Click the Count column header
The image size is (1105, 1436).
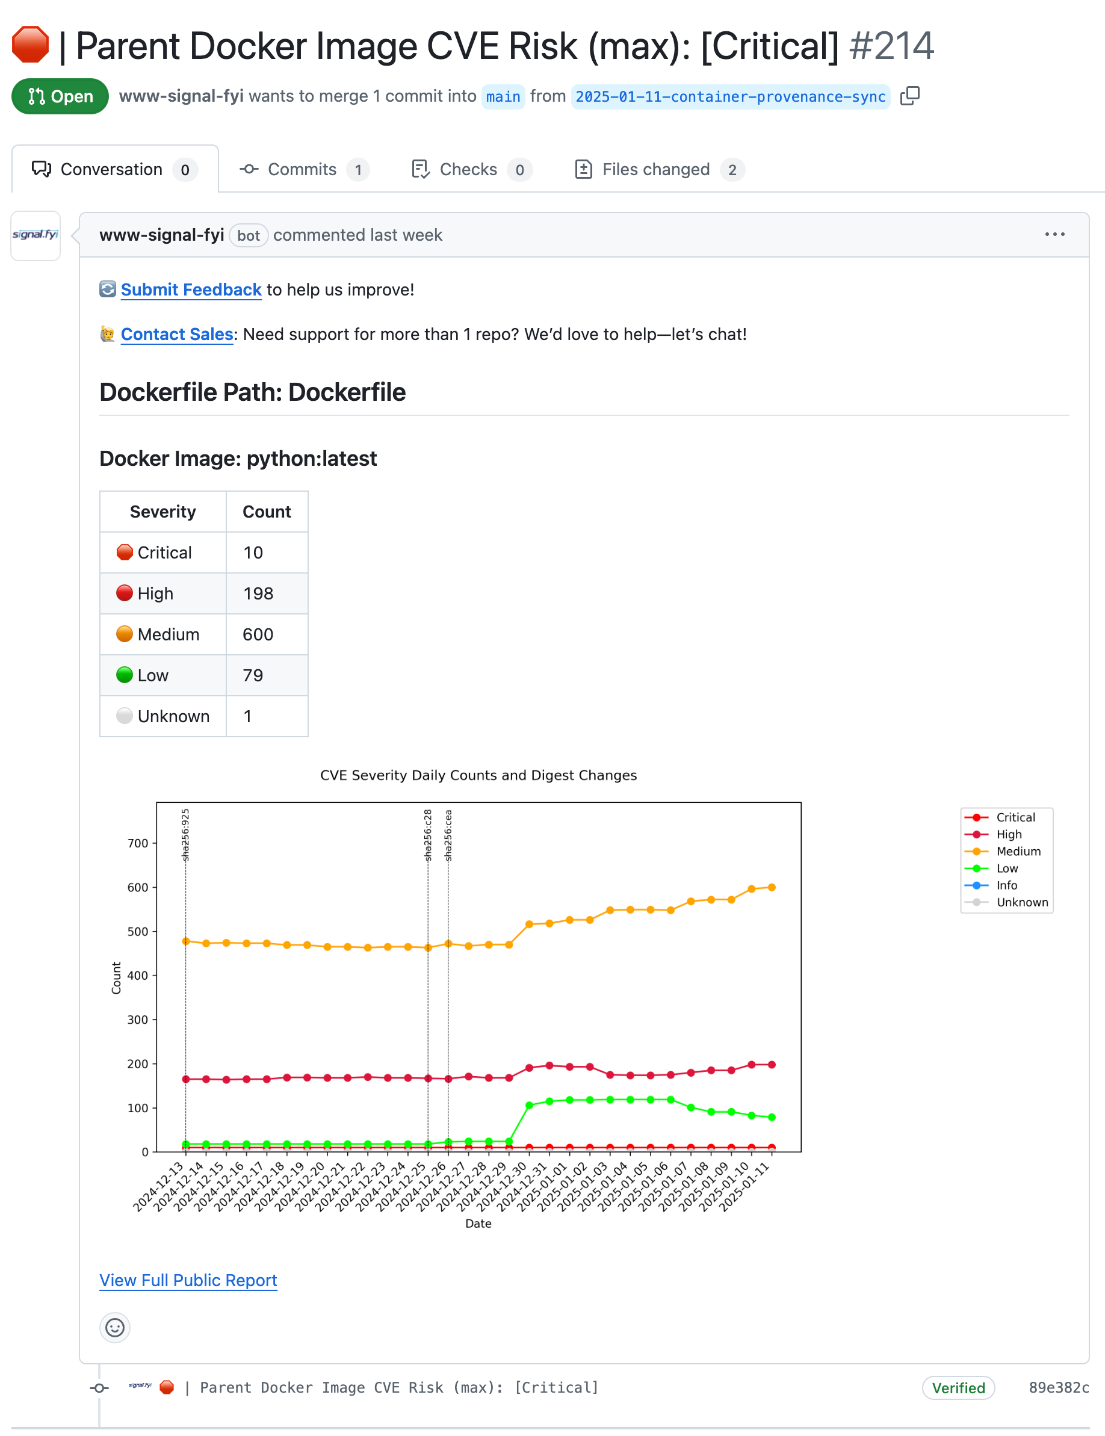[267, 512]
